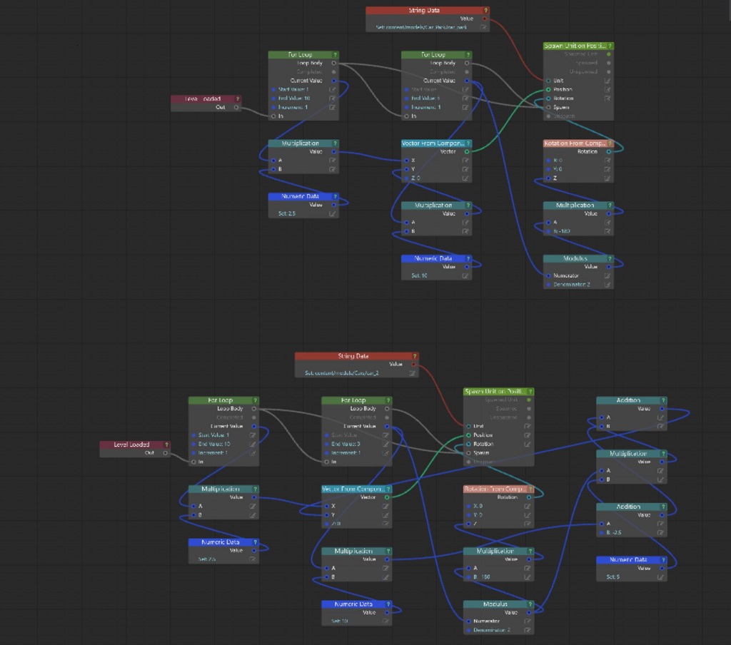Viewport: 731px width, 645px height.
Task: Open help for the lower Addition node
Action: (664, 507)
